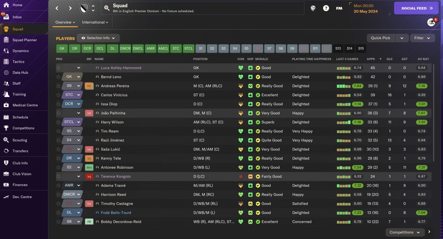Screen dimensions: 443x239
Task: Toggle pick checkbox for Carlos Vinícius
Action: pos(58,95)
